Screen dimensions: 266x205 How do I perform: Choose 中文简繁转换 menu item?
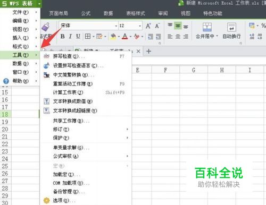pyautogui.click(x=86, y=75)
